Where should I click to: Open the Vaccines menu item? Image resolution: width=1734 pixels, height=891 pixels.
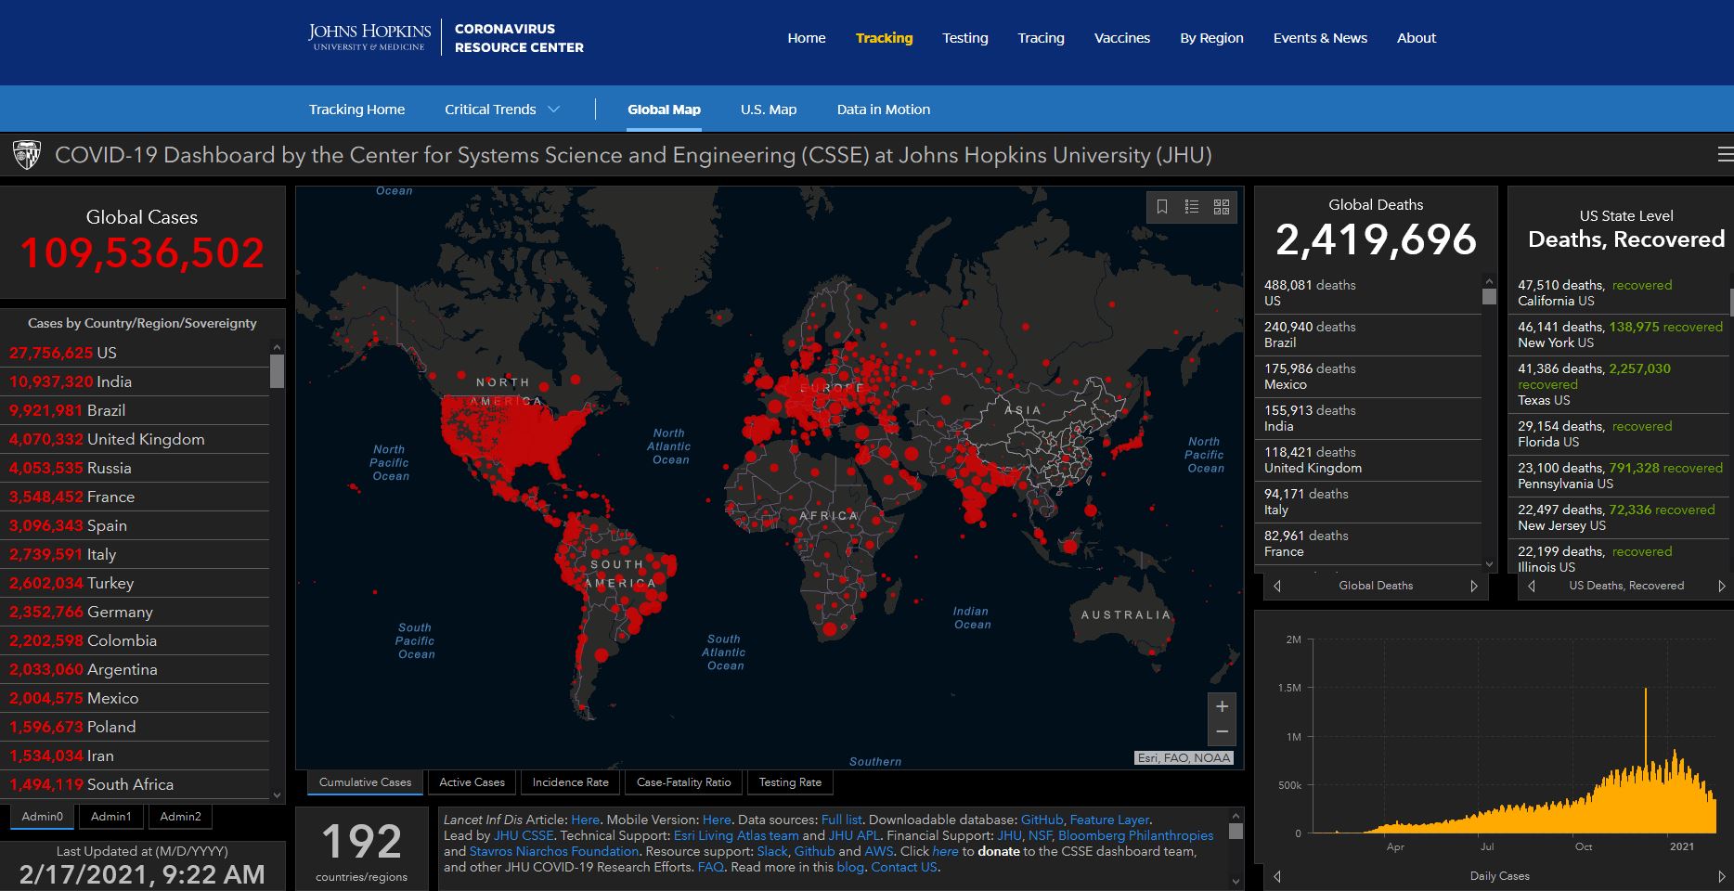(1121, 38)
